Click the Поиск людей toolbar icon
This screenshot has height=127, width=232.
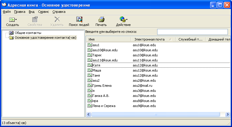(79, 19)
